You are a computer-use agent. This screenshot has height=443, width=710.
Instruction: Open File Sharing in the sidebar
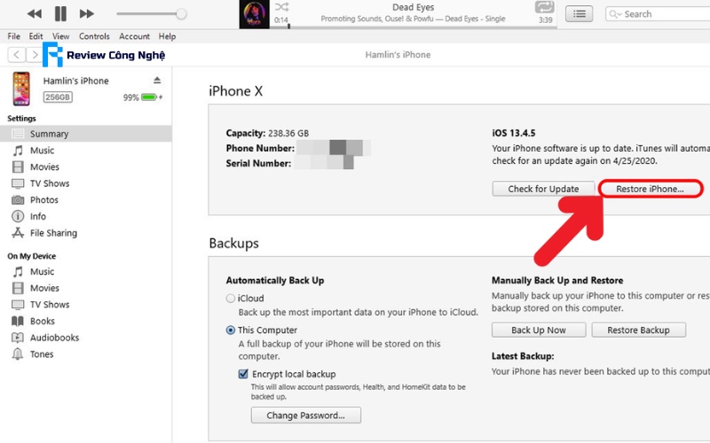53,233
